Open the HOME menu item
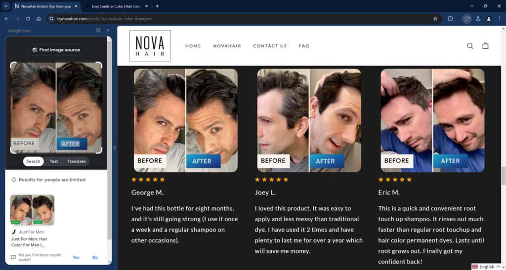The height and width of the screenshot is (270, 506). (x=193, y=46)
